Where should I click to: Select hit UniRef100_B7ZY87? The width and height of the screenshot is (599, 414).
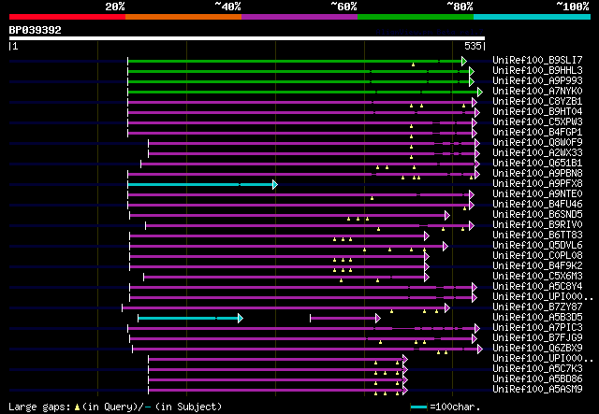pos(537,307)
